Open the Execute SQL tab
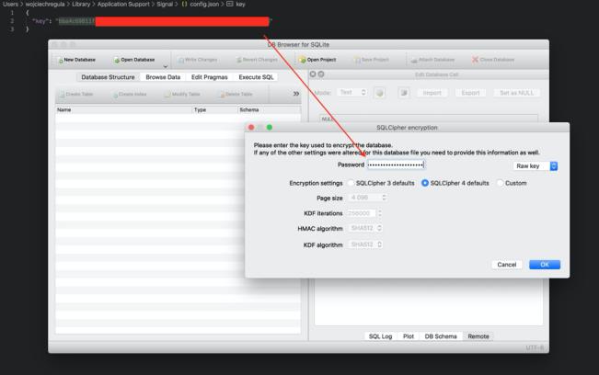This screenshot has height=375, width=599. (x=256, y=77)
